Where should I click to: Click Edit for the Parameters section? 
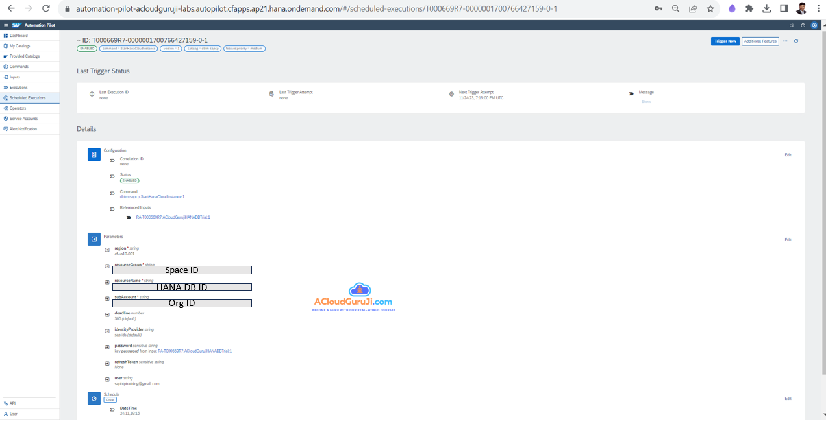(788, 240)
